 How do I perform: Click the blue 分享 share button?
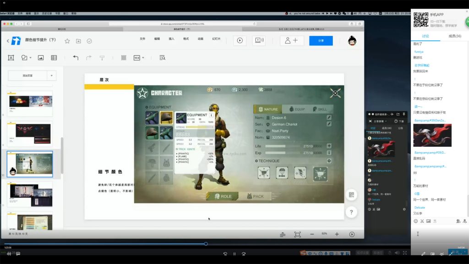(x=321, y=40)
